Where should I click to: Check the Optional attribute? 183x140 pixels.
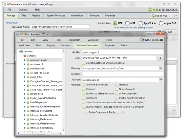(84, 89)
